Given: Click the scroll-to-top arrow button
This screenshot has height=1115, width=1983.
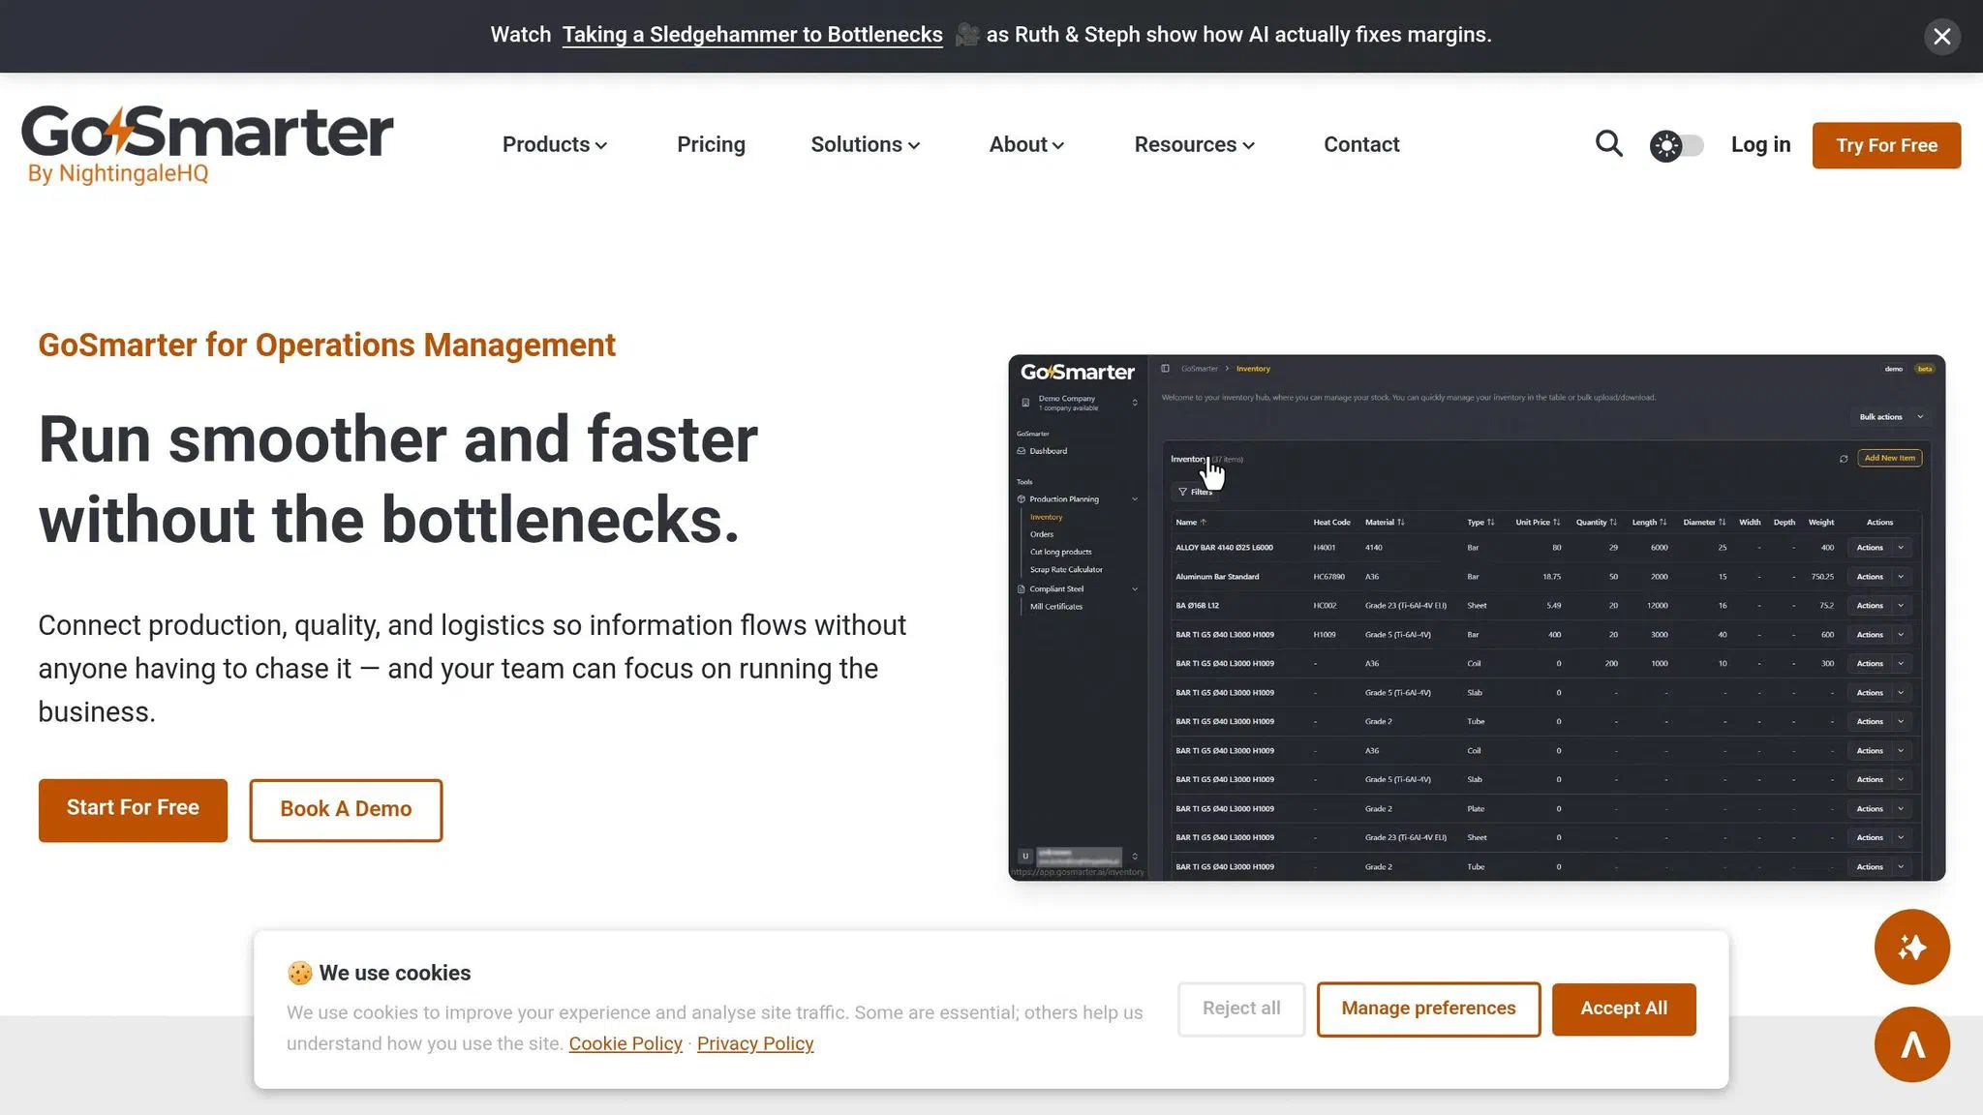Looking at the screenshot, I should (x=1911, y=1044).
